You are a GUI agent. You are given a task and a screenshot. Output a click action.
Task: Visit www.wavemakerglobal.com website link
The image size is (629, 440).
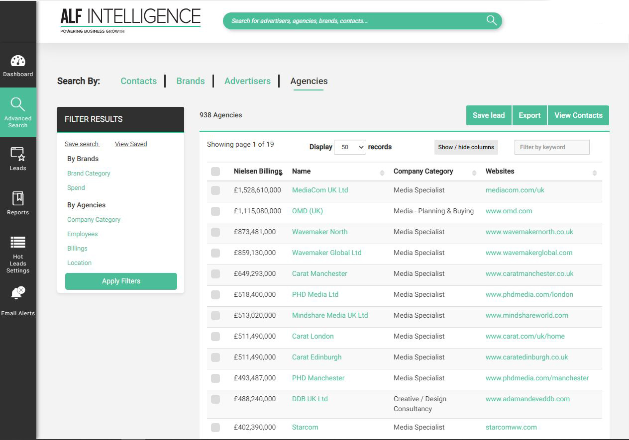pyautogui.click(x=529, y=253)
